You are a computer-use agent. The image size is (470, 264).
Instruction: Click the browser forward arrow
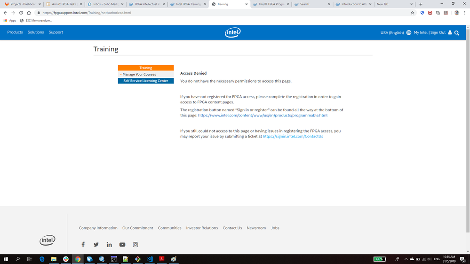click(13, 13)
